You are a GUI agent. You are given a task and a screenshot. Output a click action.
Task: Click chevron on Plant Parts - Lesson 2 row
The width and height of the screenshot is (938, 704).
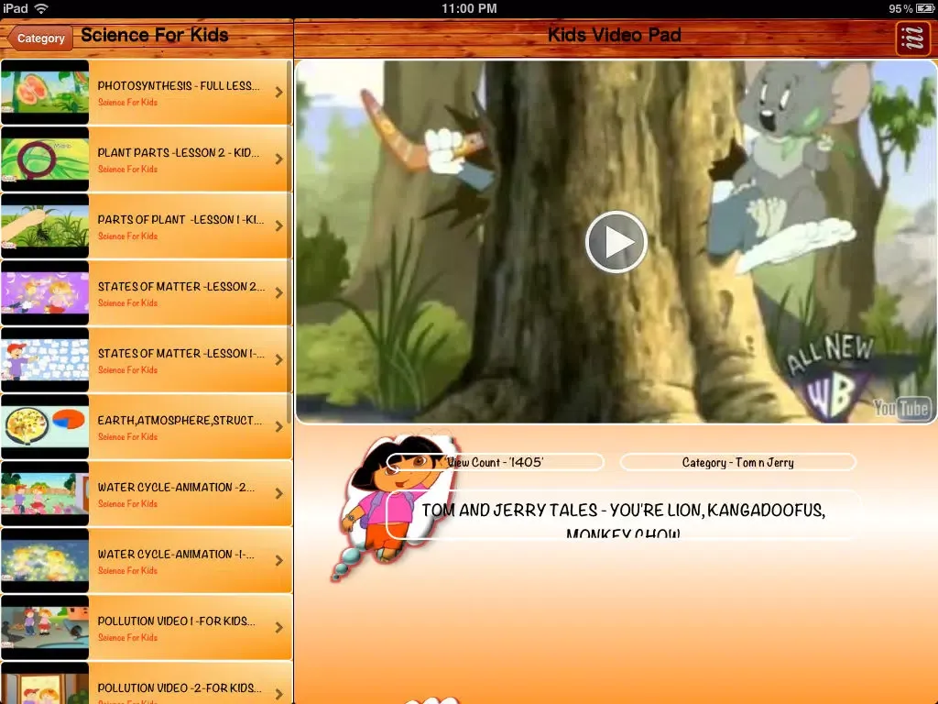pyautogui.click(x=279, y=159)
